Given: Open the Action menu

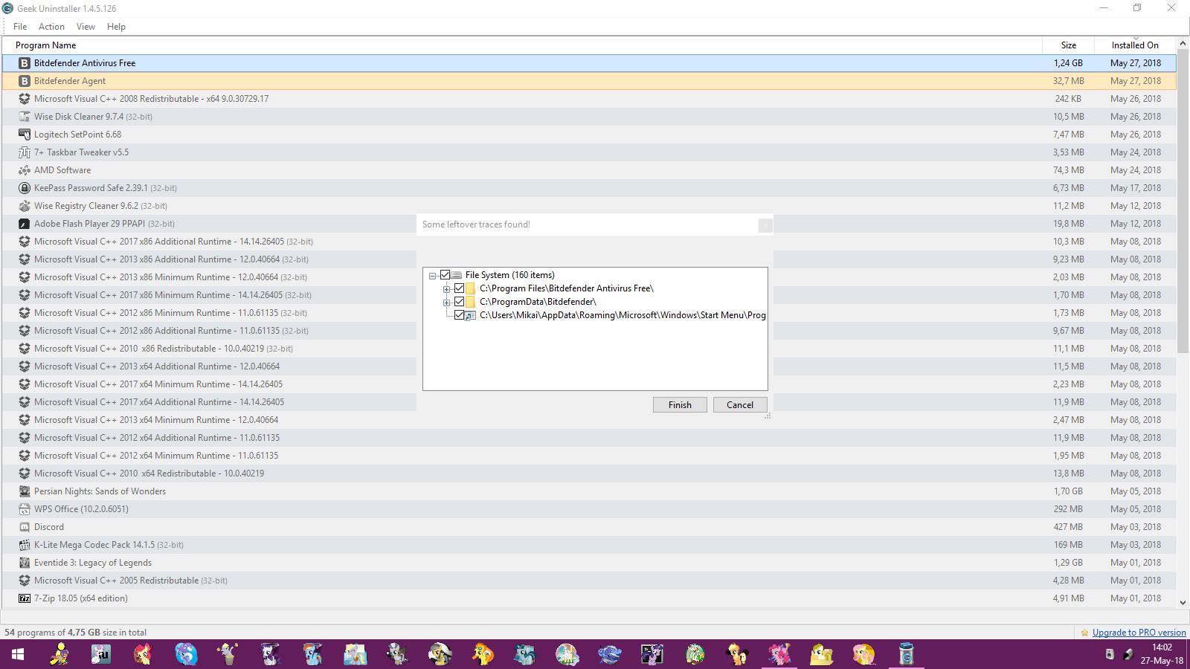Looking at the screenshot, I should coord(51,27).
